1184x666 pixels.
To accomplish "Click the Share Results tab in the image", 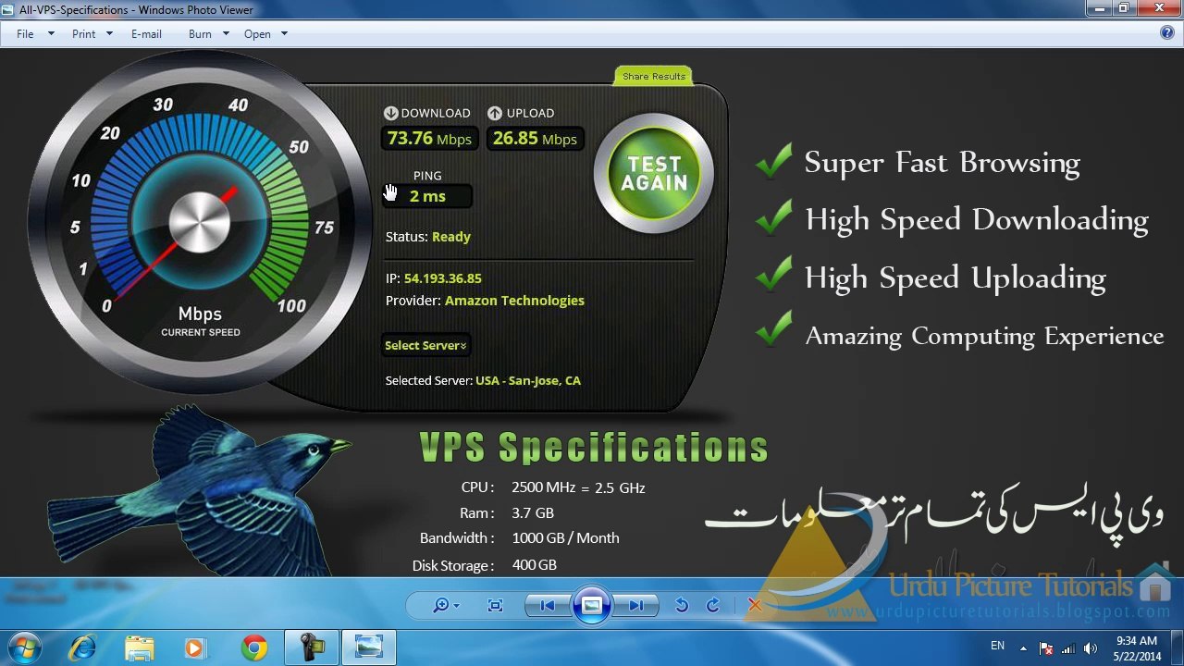I will (x=654, y=76).
